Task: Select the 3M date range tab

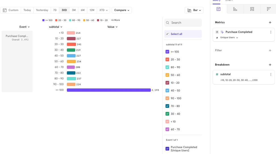Action: 74,10
